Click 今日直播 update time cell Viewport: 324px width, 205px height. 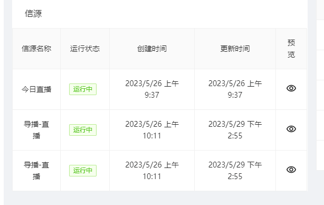click(x=235, y=89)
